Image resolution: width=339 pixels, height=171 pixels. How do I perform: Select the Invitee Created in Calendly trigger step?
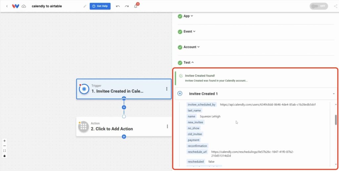124,89
